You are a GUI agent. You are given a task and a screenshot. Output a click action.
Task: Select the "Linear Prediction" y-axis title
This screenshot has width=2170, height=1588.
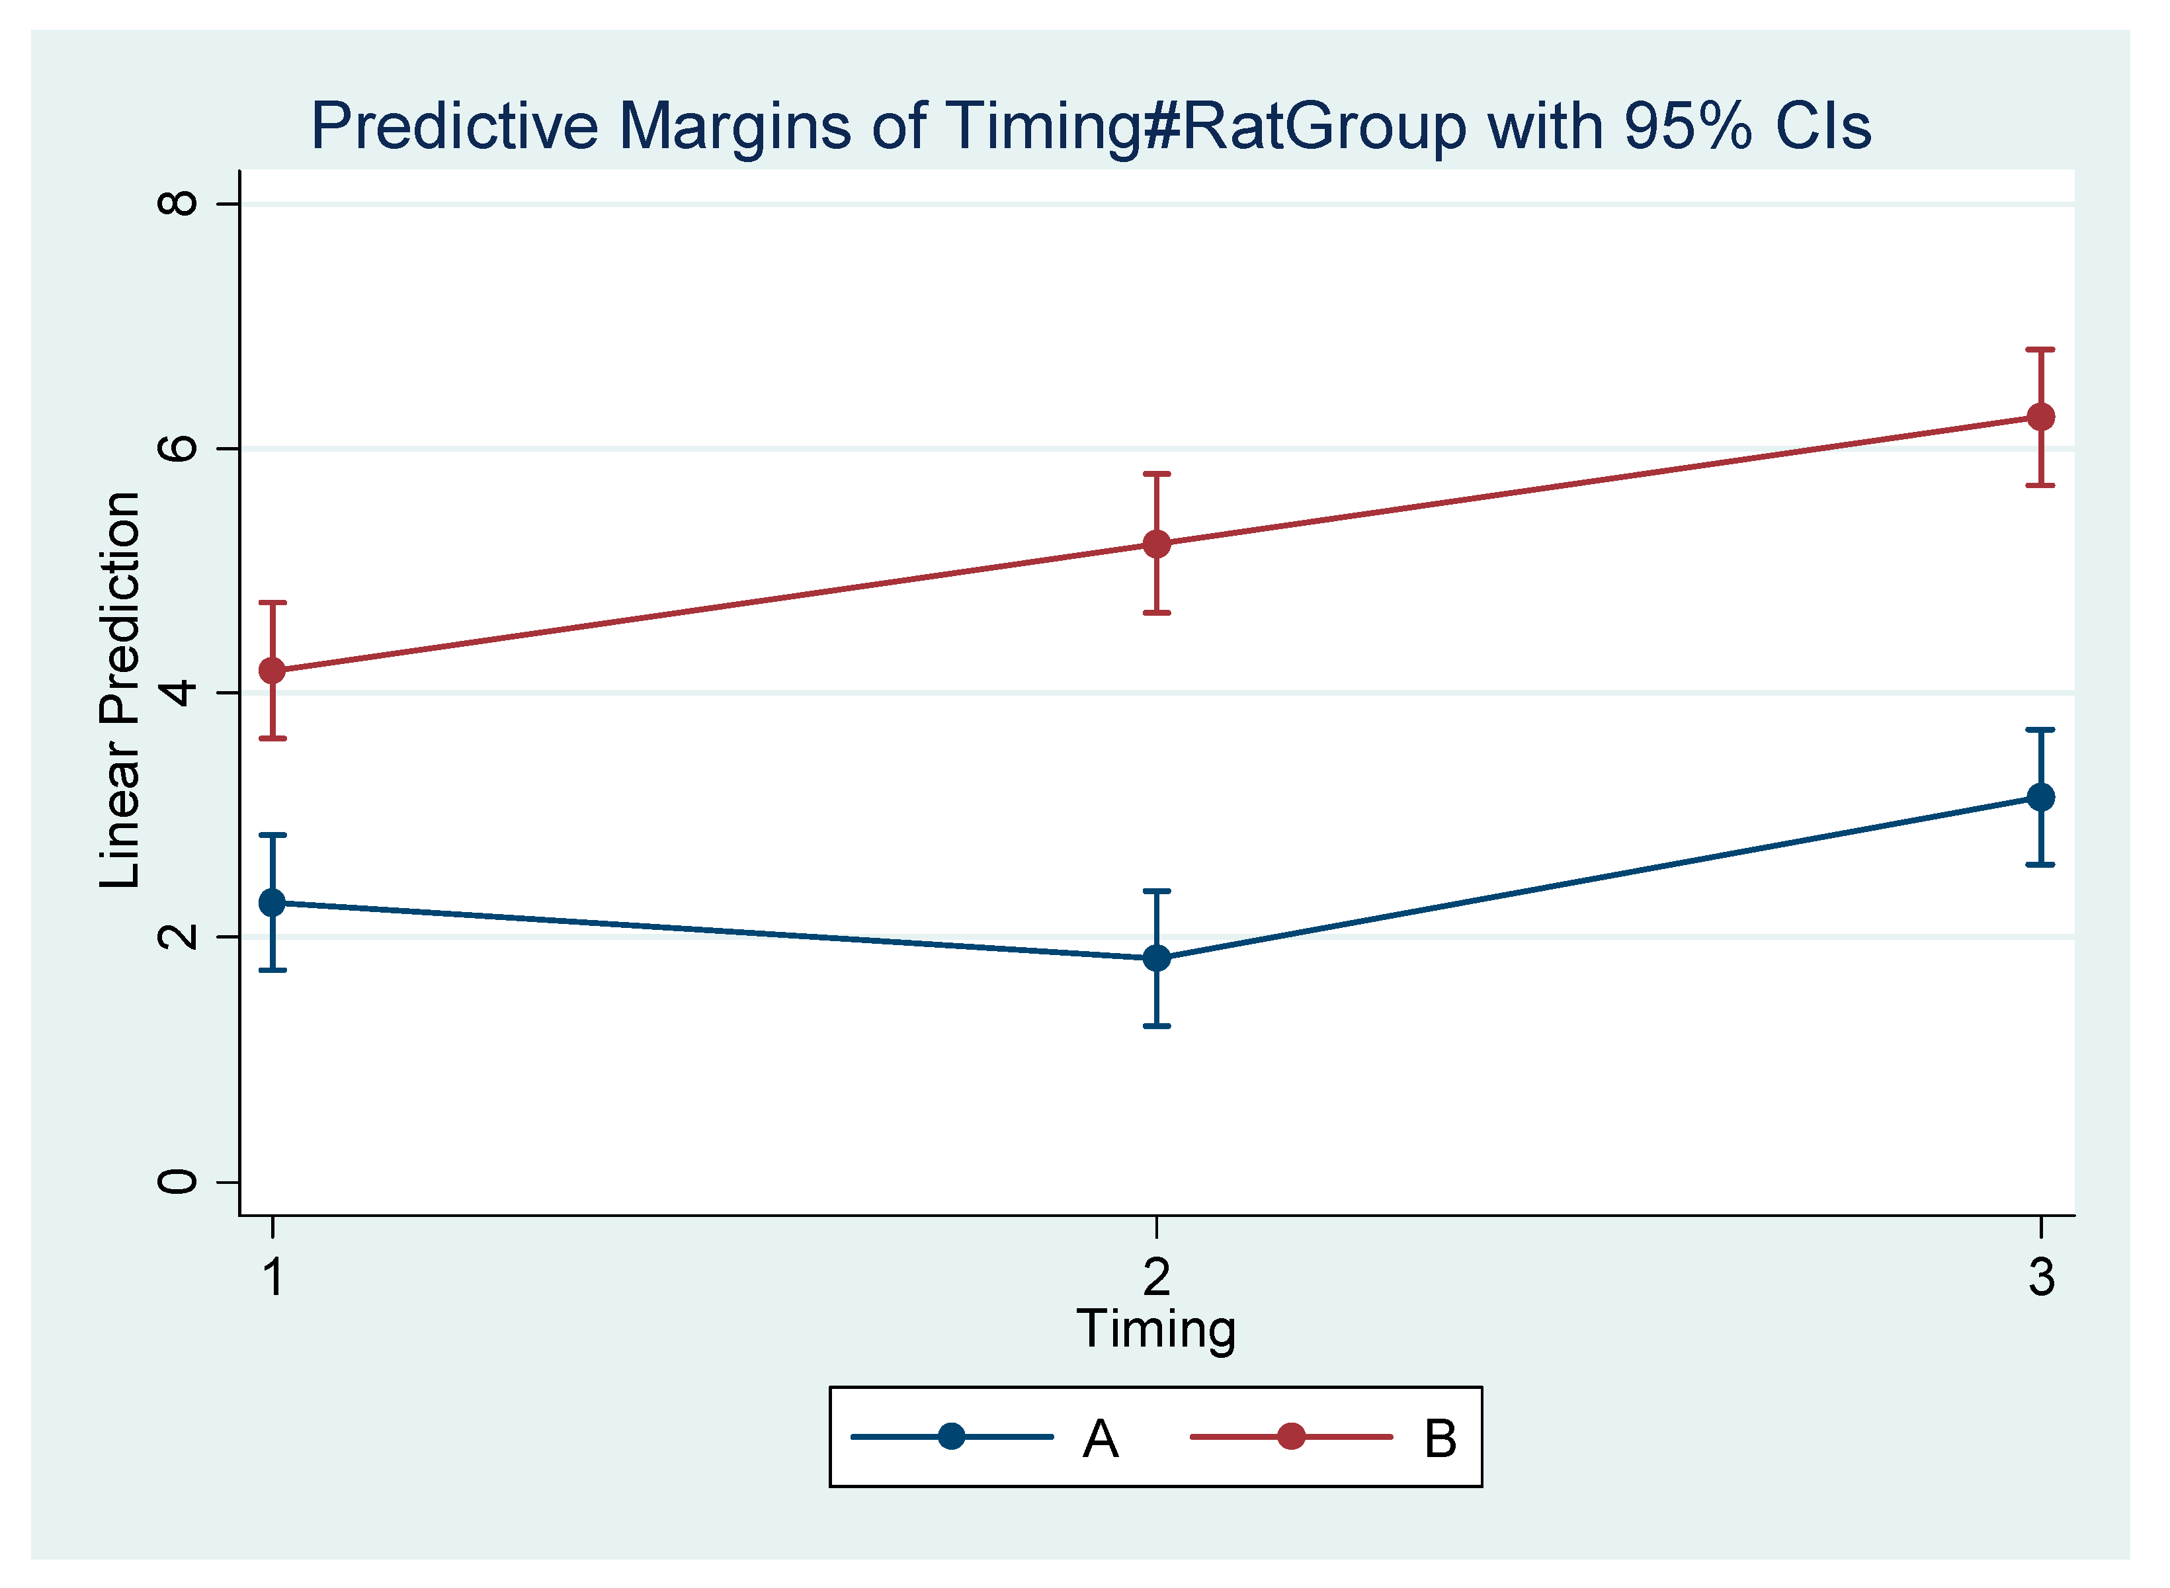click(121, 691)
